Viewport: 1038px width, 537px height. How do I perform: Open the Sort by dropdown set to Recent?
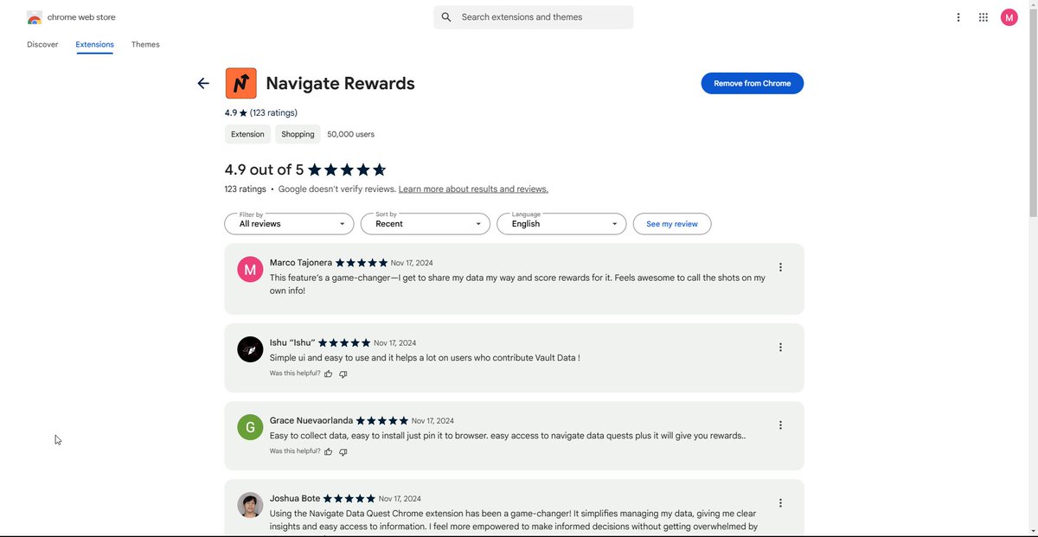click(425, 223)
